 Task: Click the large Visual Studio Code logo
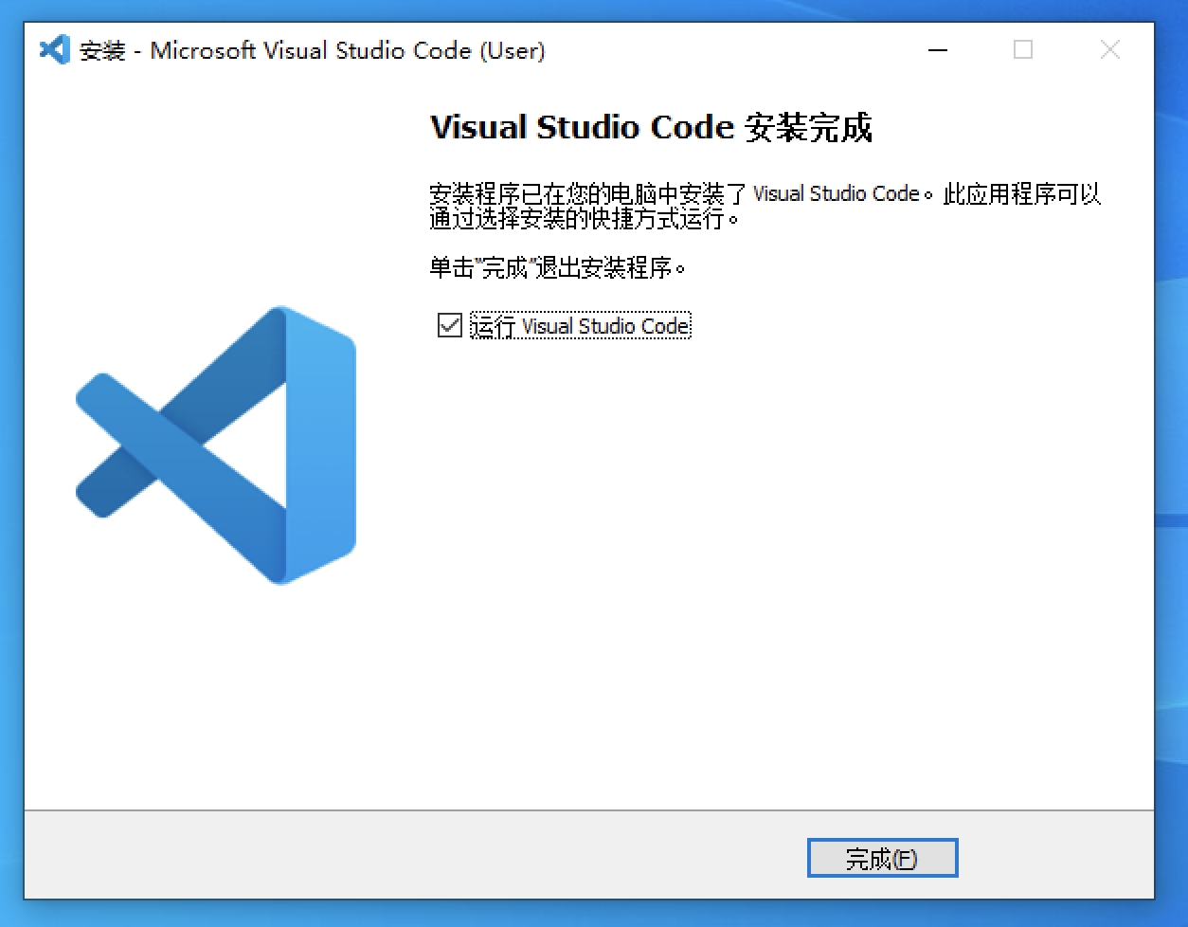[216, 445]
